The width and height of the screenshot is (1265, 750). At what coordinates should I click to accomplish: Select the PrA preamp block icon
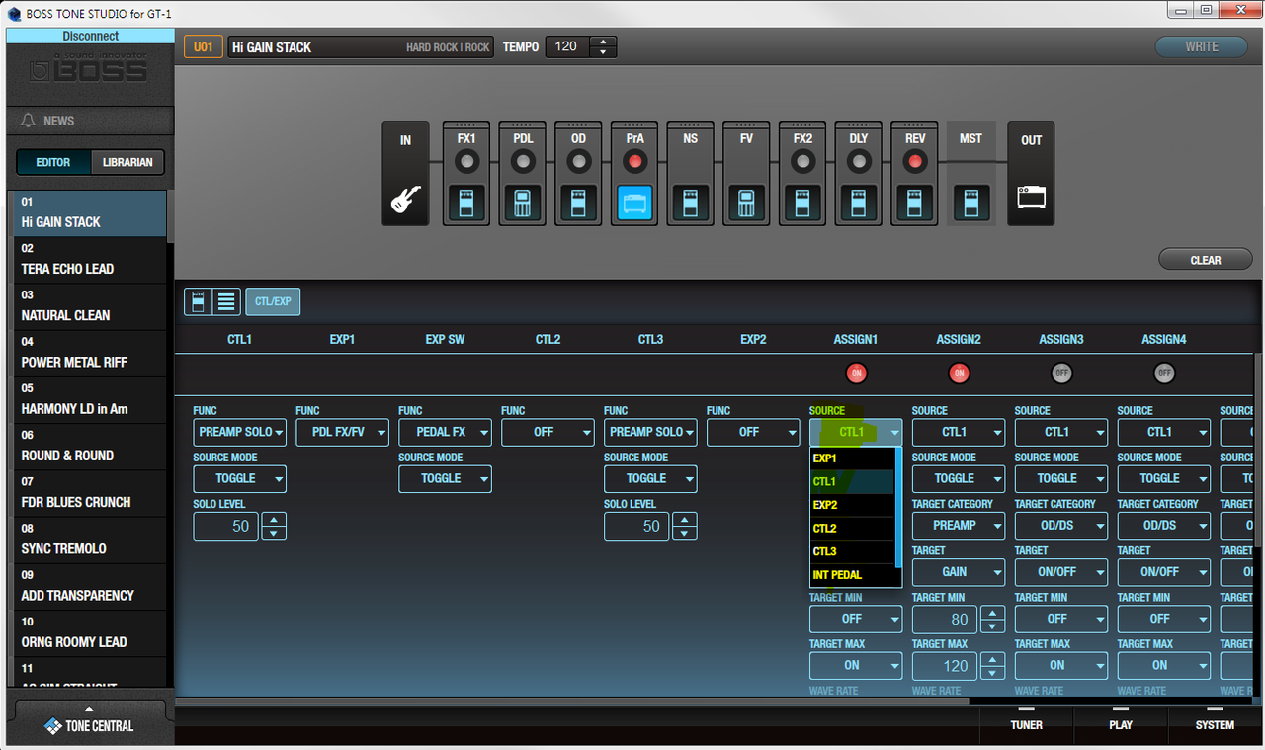[635, 203]
